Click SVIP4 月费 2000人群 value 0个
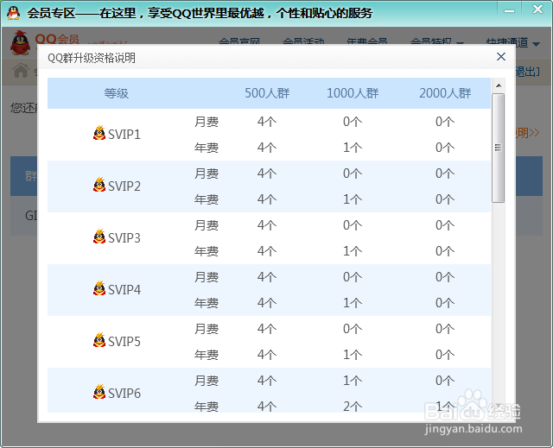 (x=445, y=277)
